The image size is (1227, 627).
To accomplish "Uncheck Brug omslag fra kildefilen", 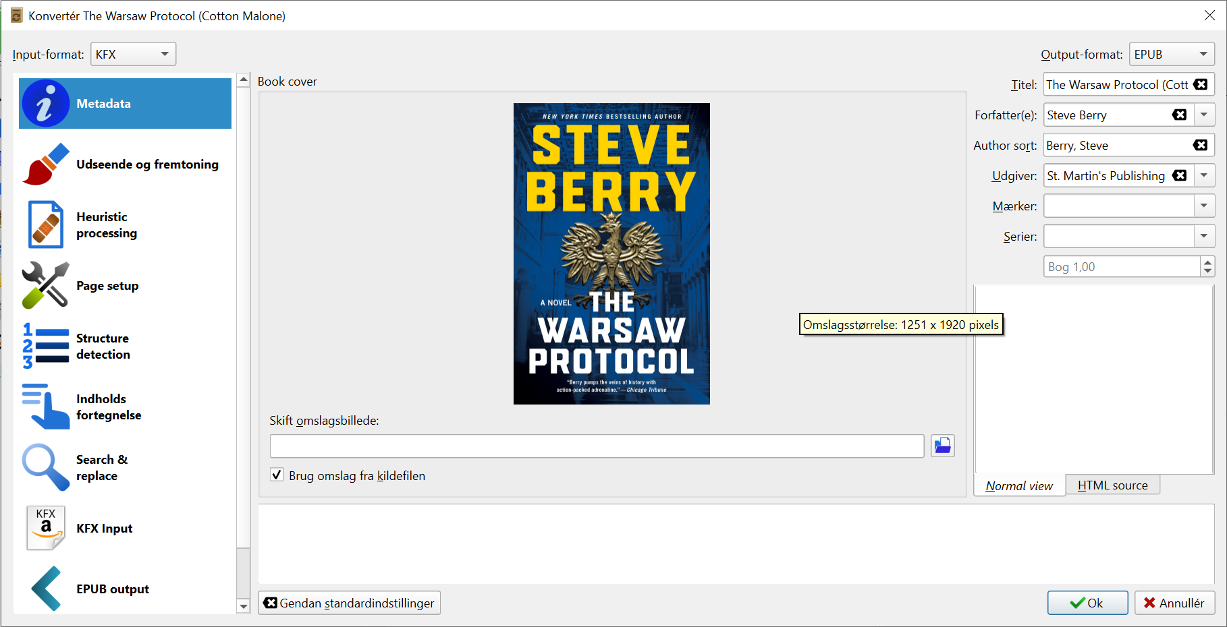I will coord(277,475).
